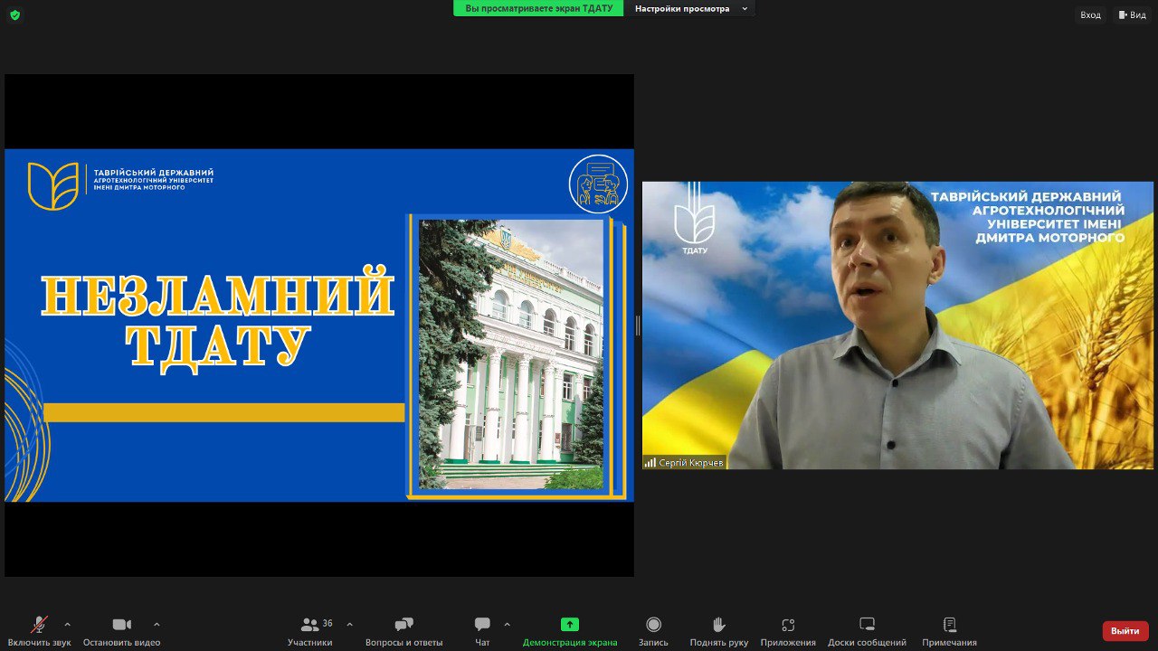Open the Настройки просмотра dropdown

point(690,9)
